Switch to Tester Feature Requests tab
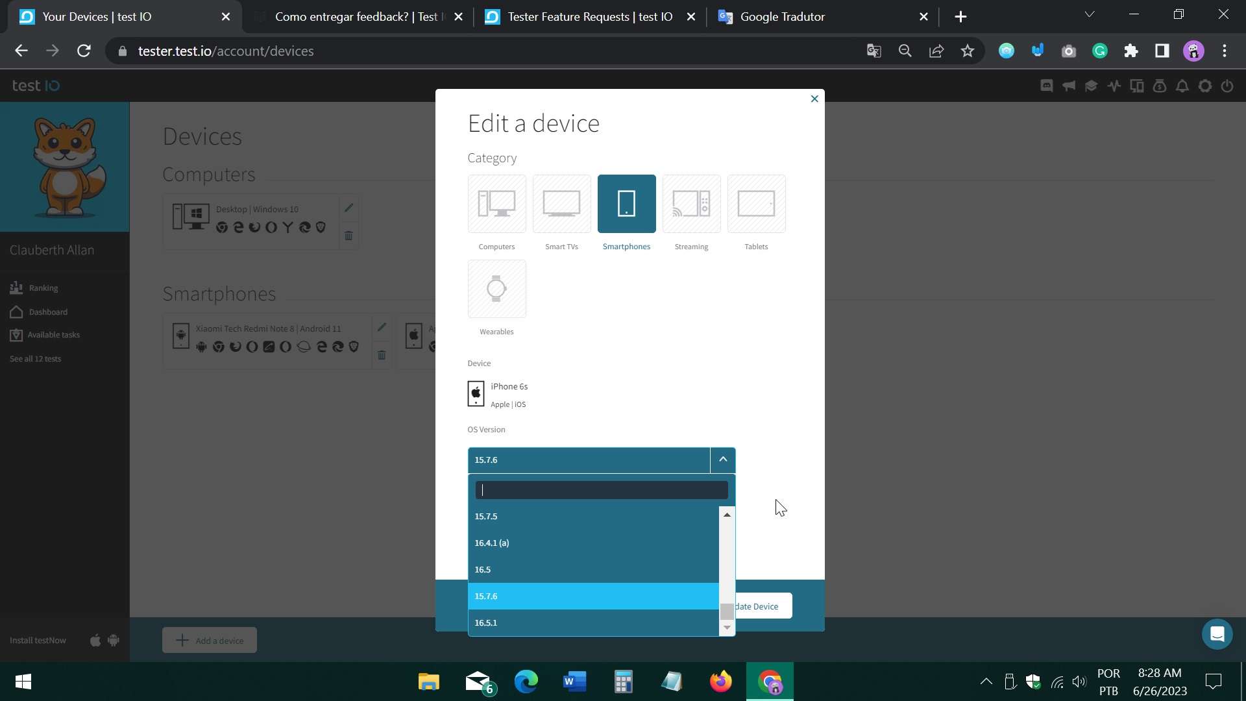The width and height of the screenshot is (1246, 701). [x=590, y=16]
